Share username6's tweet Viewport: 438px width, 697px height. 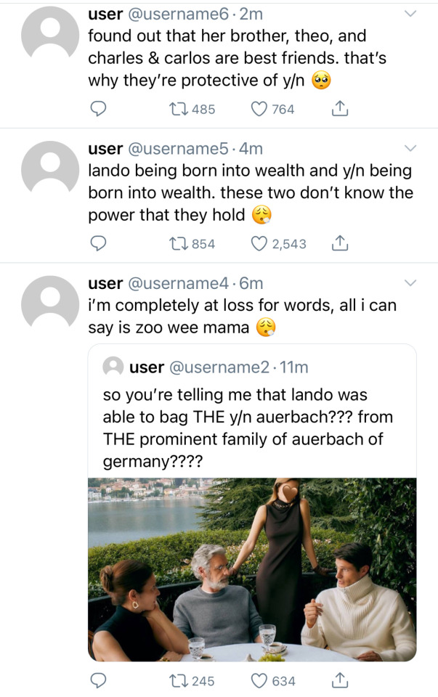[339, 109]
